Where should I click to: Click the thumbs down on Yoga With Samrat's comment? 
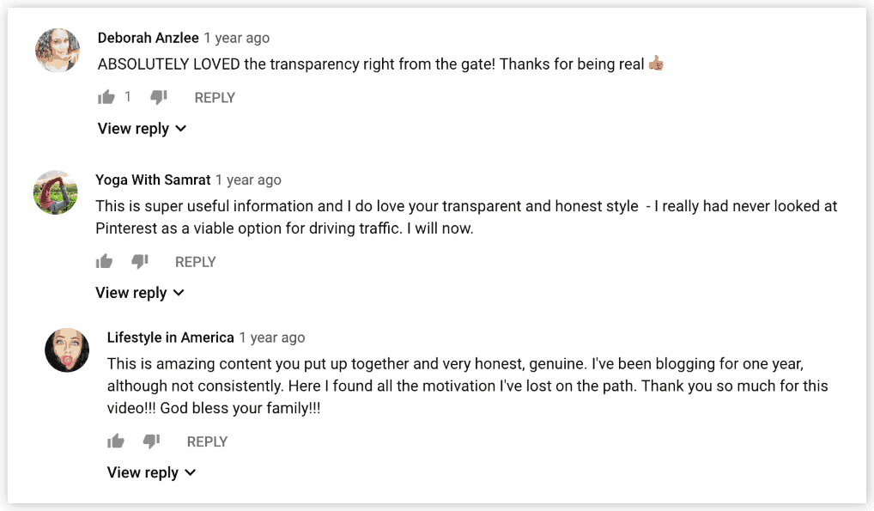(x=140, y=260)
